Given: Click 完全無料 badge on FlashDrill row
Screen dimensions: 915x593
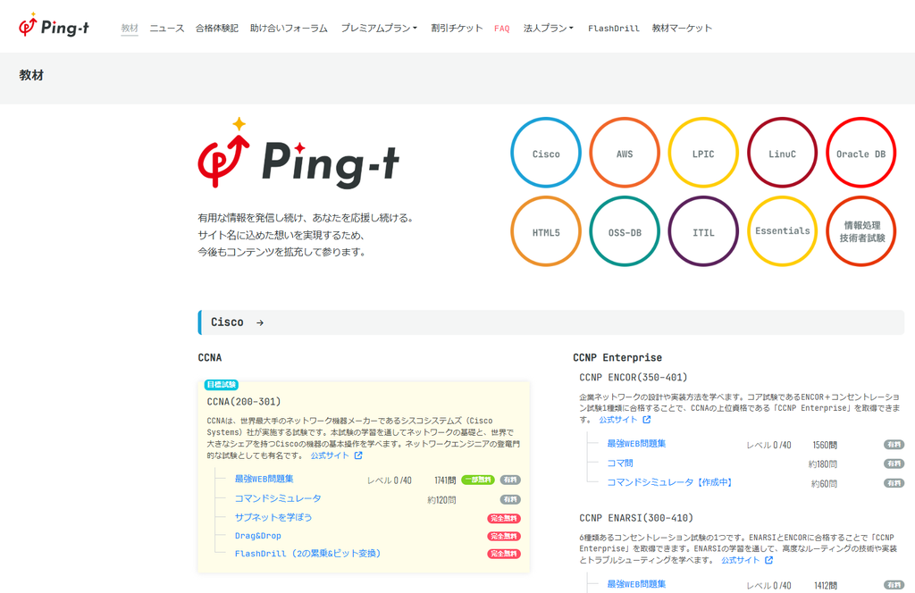Looking at the screenshot, I should point(504,554).
